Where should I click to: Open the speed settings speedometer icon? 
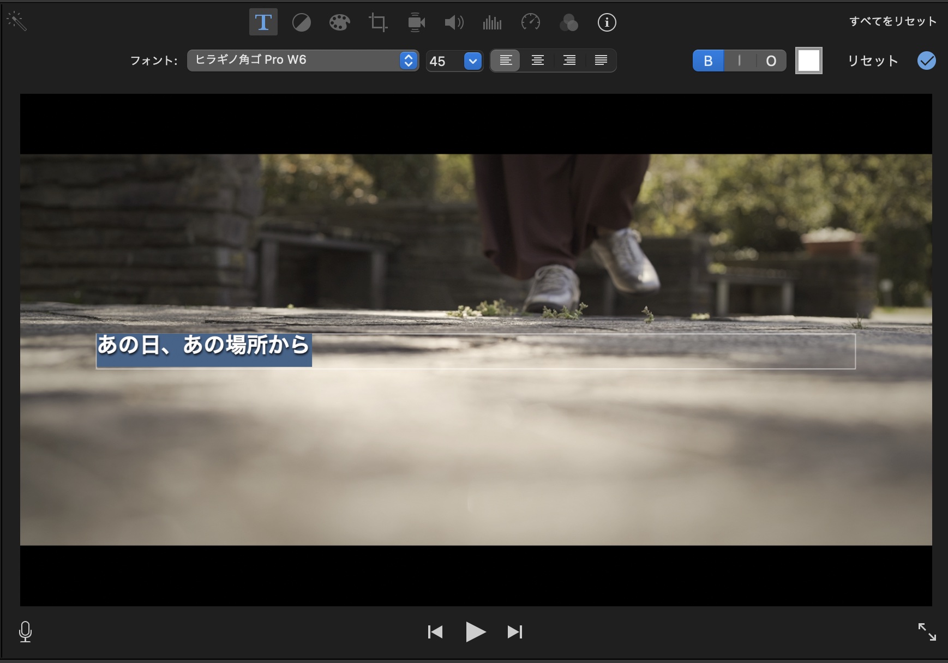click(x=530, y=22)
